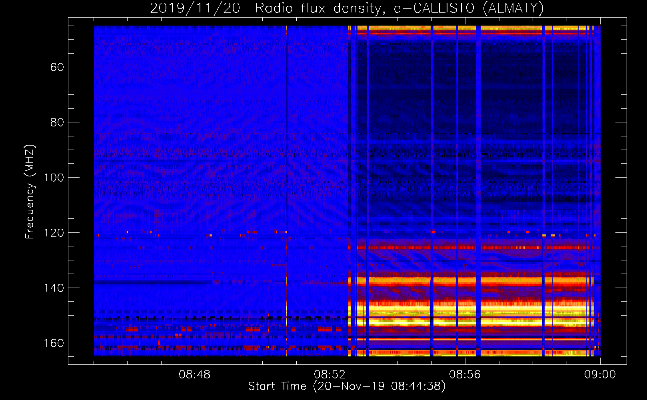
Task: Click the 60 frequency tick label
Action: (57, 67)
